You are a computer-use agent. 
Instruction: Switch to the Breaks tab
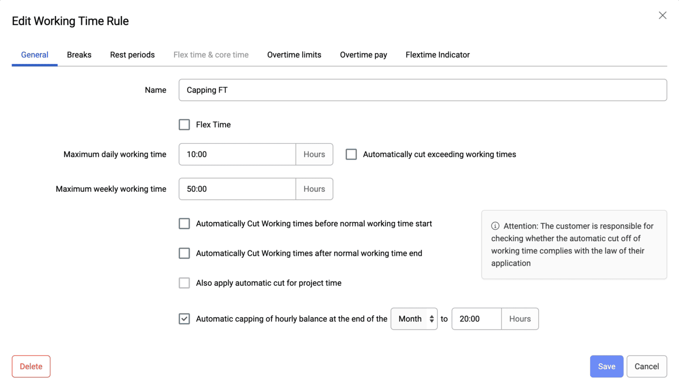click(x=79, y=55)
